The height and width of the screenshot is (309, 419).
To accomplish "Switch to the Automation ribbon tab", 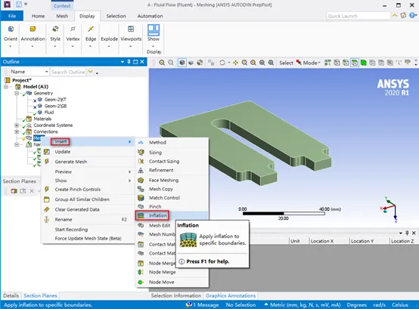I will (150, 16).
